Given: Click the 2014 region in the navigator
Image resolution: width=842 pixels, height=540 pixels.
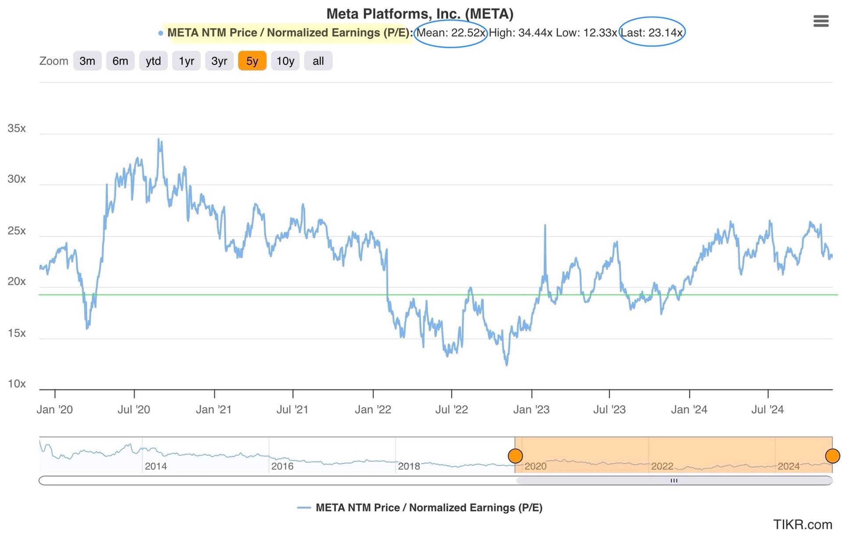Looking at the screenshot, I should tap(156, 466).
